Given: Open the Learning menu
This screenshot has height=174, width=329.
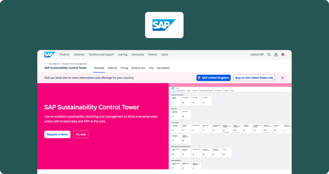Looking at the screenshot, I should pyautogui.click(x=122, y=54).
